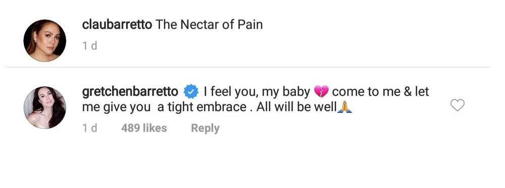Click the broken heart emoji
505x188 pixels.
(321, 92)
